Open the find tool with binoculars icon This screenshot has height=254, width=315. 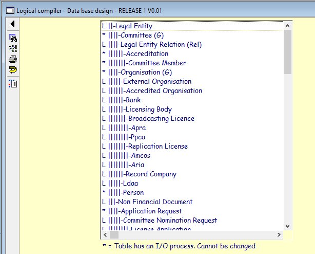[x=13, y=38]
